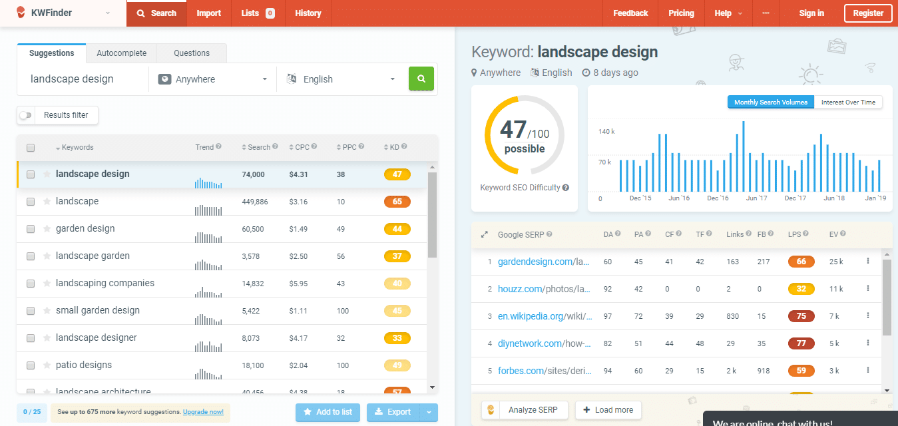Open the History menu item
This screenshot has width=898, height=426.
click(308, 13)
